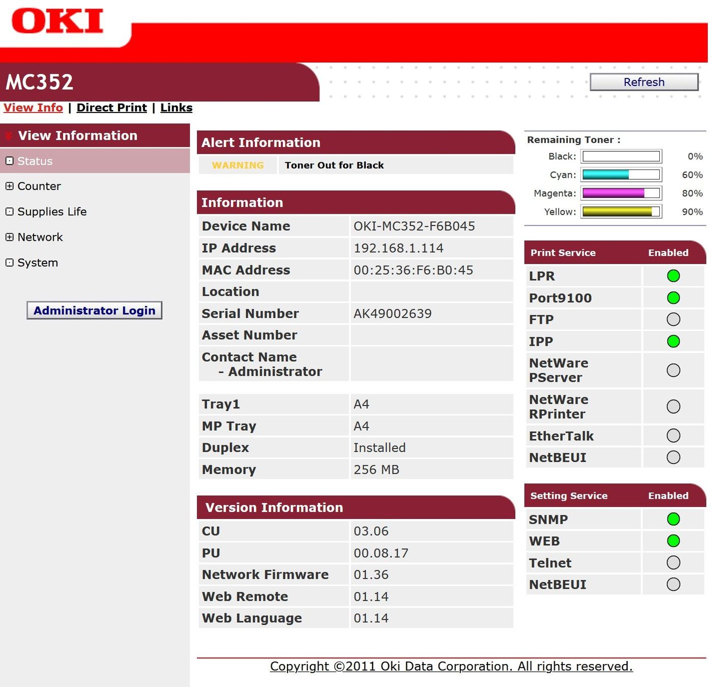Click the NetWare PServer status circle
The height and width of the screenshot is (687, 728).
point(673,370)
